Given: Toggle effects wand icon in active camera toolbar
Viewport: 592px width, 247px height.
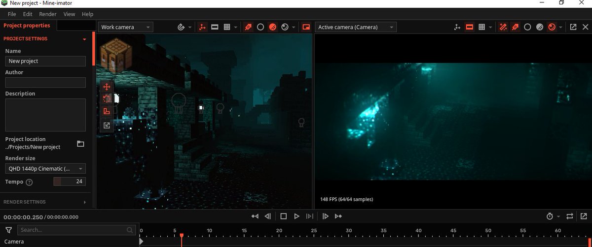Looking at the screenshot, I should coord(503,27).
